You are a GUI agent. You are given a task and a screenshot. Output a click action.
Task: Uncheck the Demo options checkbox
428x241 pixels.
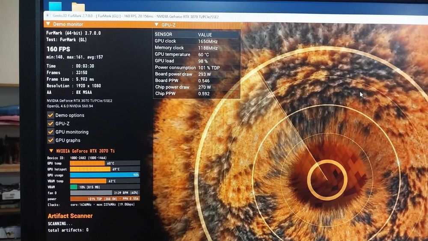coord(51,115)
